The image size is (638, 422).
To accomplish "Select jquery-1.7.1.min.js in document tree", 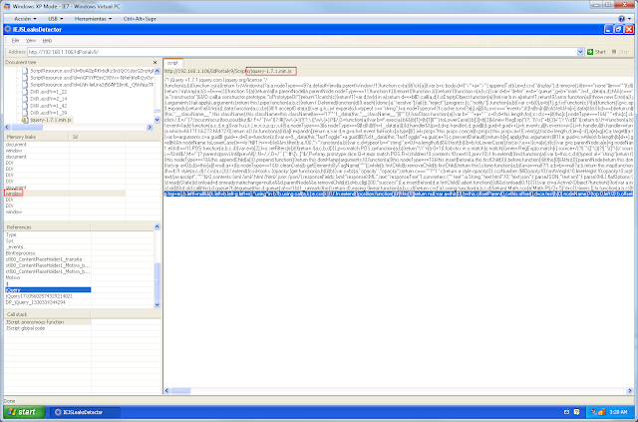I will (51, 120).
